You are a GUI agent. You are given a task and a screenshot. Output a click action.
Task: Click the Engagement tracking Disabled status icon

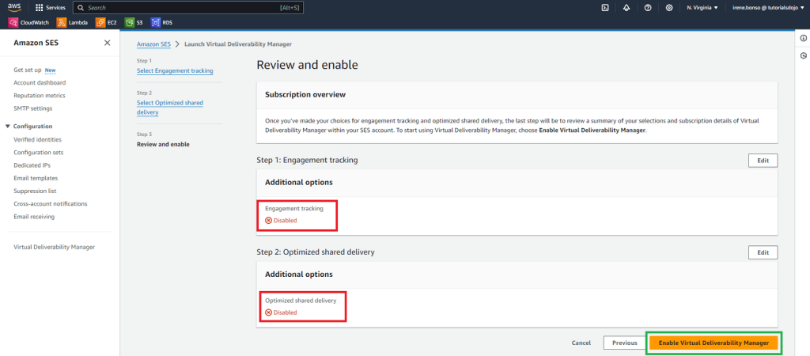[x=269, y=220]
